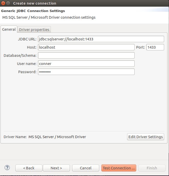Click the Port field showing 1433
Screen dimensions: 169x176
[155, 47]
